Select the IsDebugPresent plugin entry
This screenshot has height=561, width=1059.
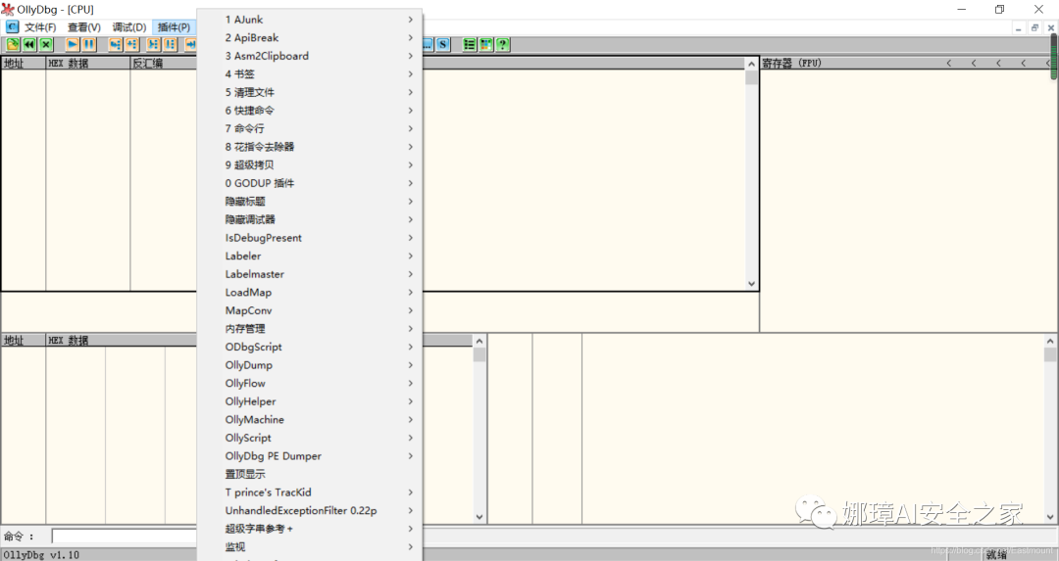click(310, 237)
